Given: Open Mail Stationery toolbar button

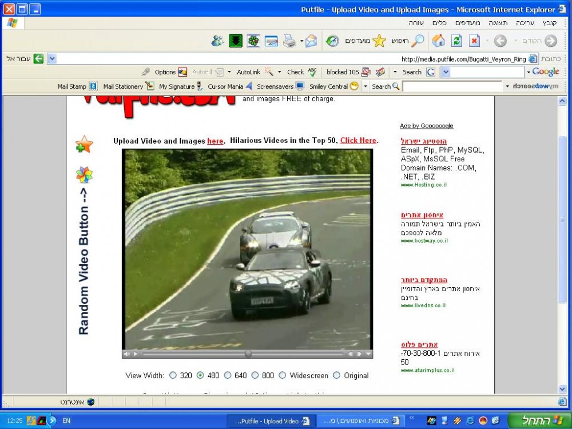Looking at the screenshot, I should [x=128, y=86].
